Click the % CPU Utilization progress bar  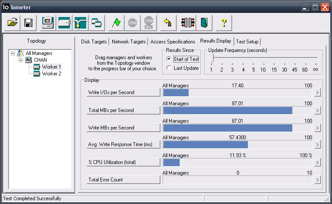pos(238,163)
